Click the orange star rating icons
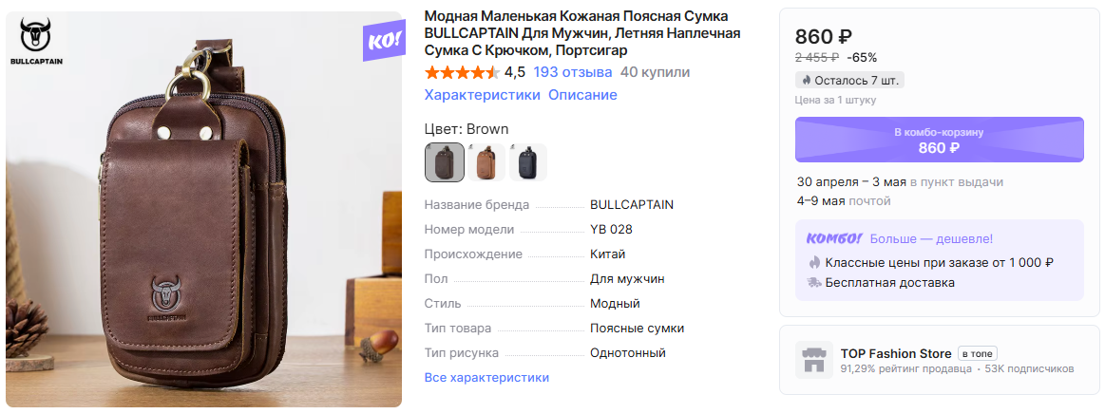 pos(463,72)
